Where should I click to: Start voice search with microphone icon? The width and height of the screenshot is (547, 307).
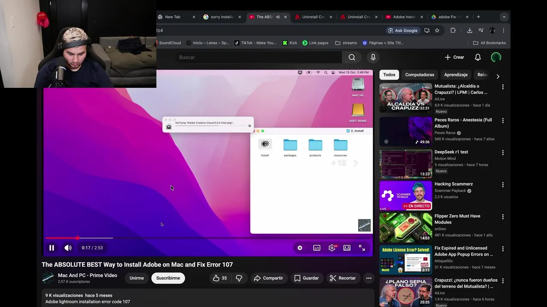coord(373,57)
